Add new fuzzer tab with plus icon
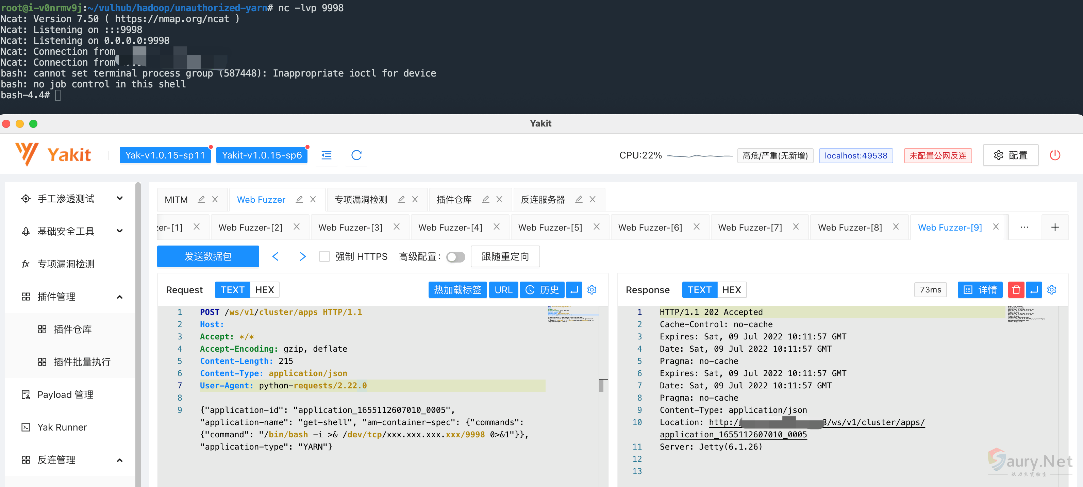Image resolution: width=1083 pixels, height=487 pixels. click(1054, 227)
